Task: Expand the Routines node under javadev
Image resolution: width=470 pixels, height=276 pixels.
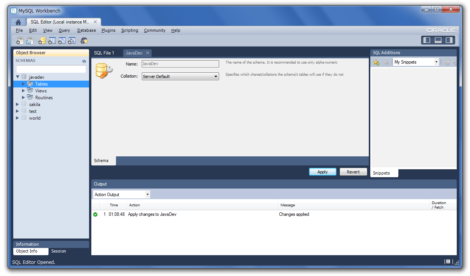Action: pyautogui.click(x=23, y=97)
